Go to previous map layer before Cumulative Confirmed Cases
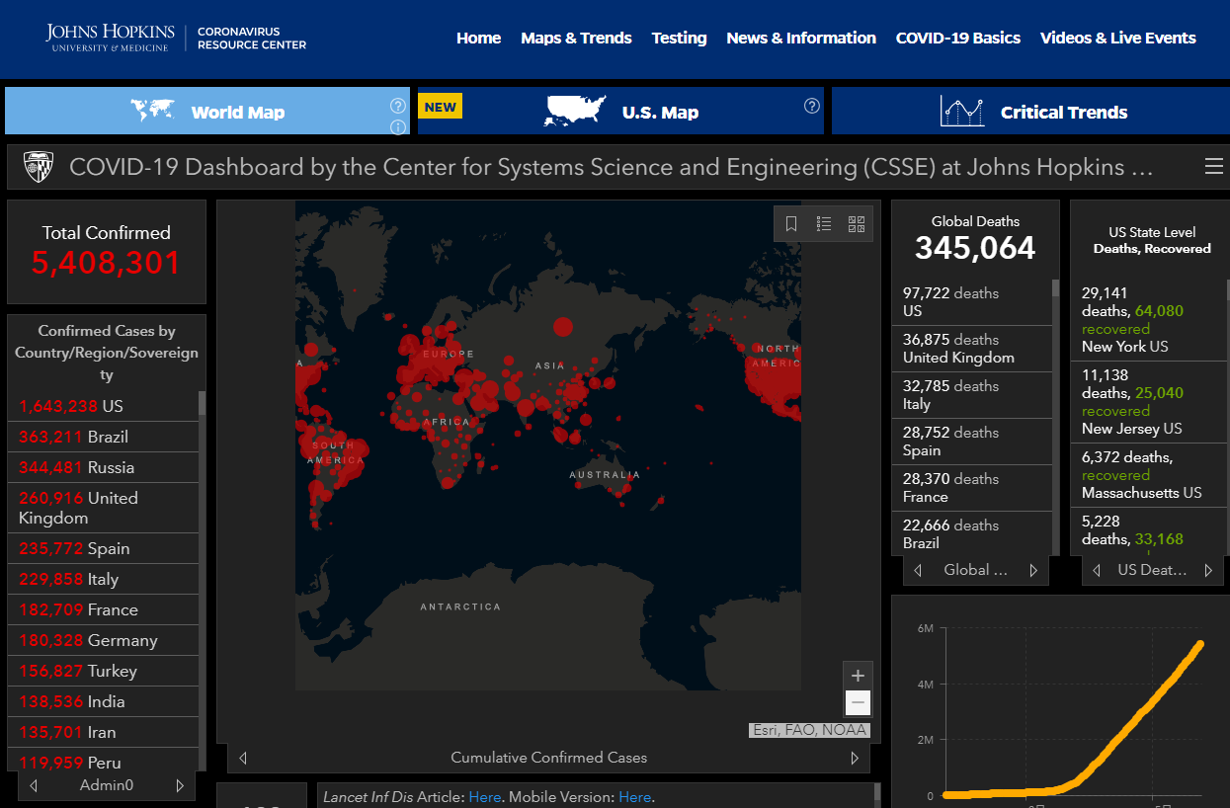Screen dimensions: 1230x808 (243, 758)
